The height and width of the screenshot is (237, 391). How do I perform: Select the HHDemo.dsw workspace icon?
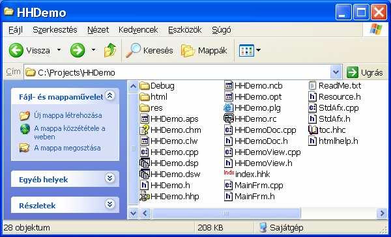(x=145, y=174)
